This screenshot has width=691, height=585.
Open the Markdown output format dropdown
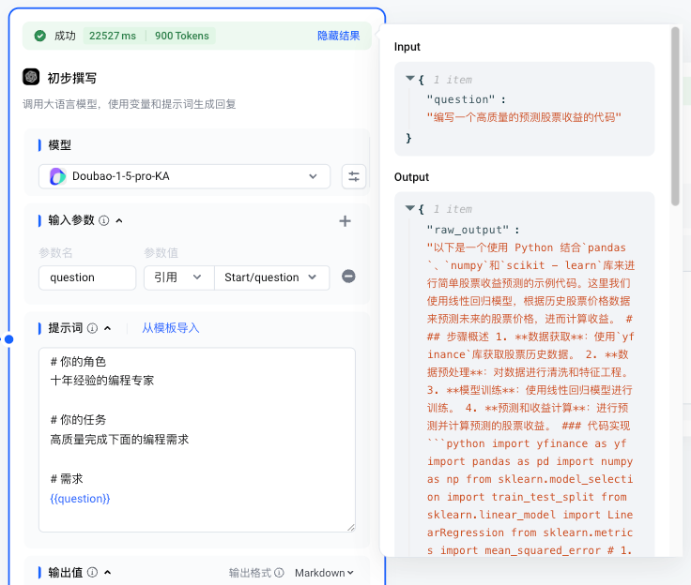click(x=324, y=573)
